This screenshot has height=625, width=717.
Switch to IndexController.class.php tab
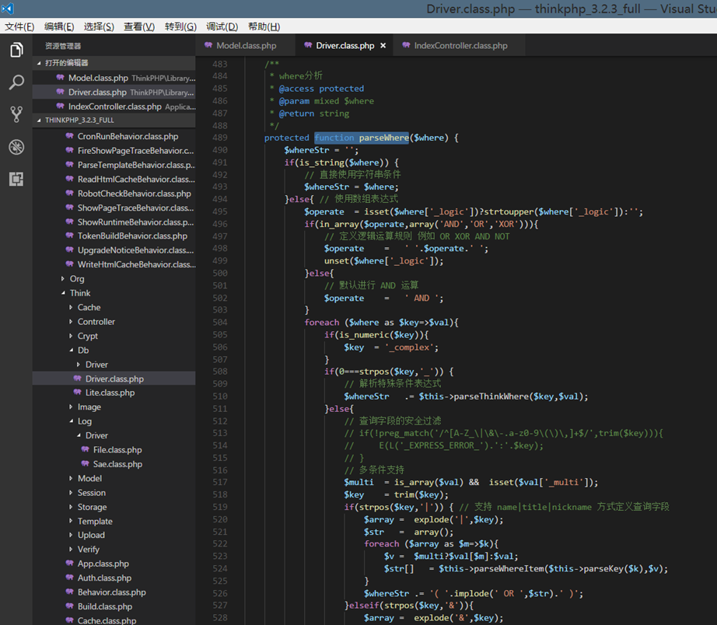[x=460, y=46]
